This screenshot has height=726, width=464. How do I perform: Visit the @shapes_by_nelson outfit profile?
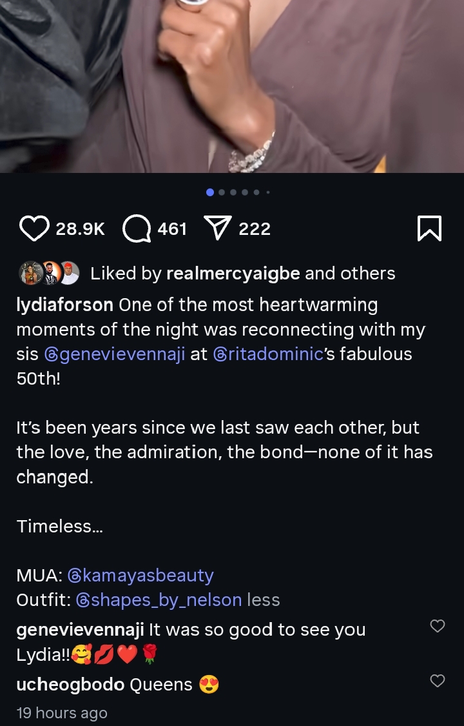click(x=159, y=600)
